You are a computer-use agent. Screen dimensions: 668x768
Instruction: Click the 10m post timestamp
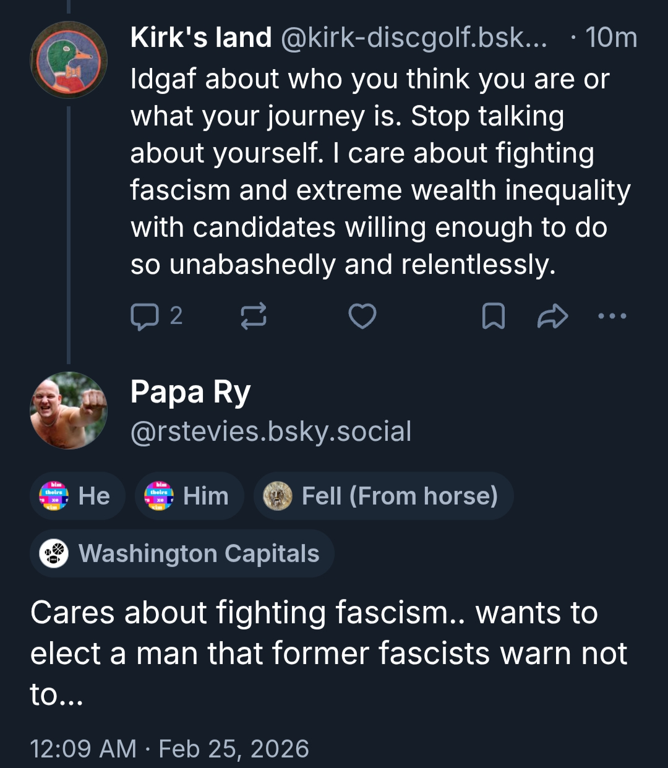(x=610, y=38)
